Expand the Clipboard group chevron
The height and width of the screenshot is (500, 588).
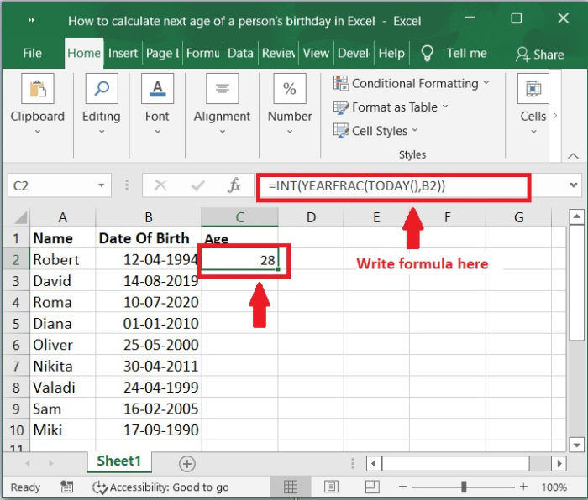point(38,132)
